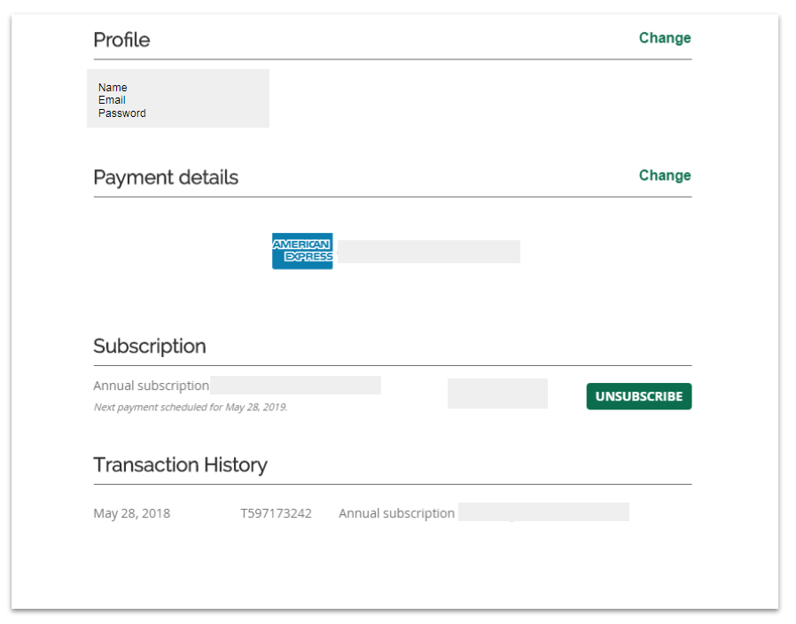Click the redacted card number field
This screenshot has width=796, height=624.
(429, 252)
